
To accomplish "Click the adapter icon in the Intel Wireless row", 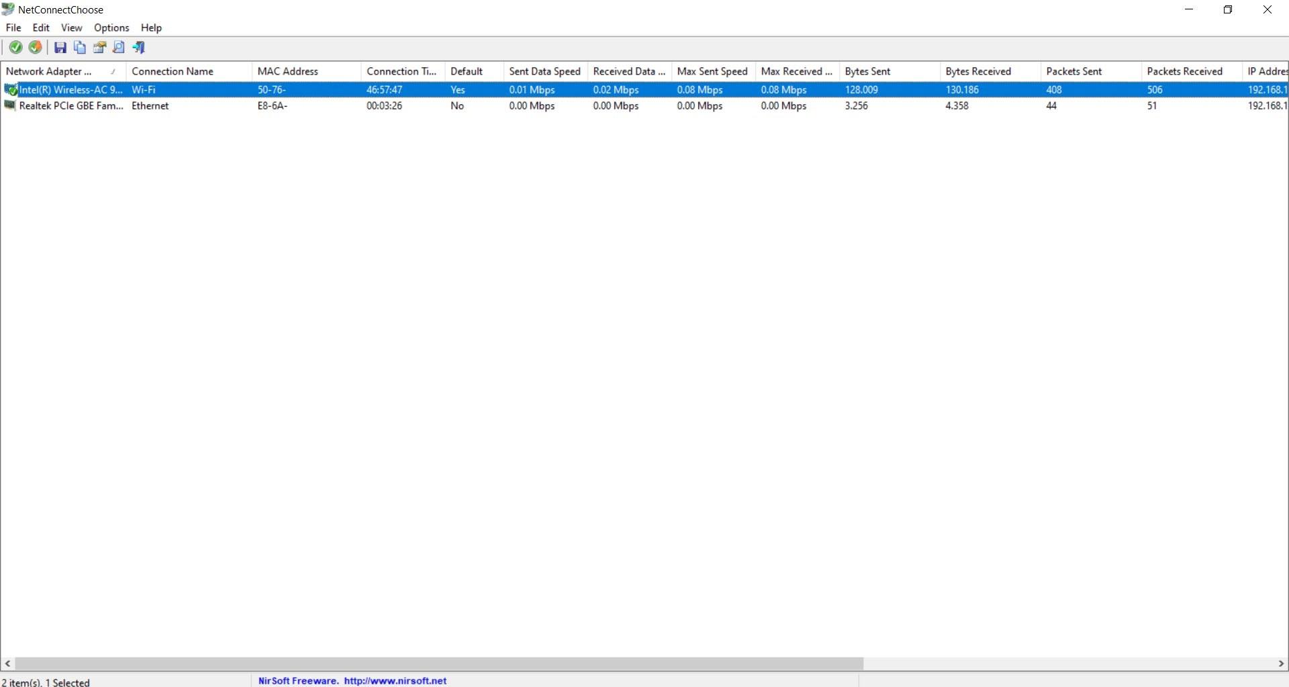I will point(11,89).
